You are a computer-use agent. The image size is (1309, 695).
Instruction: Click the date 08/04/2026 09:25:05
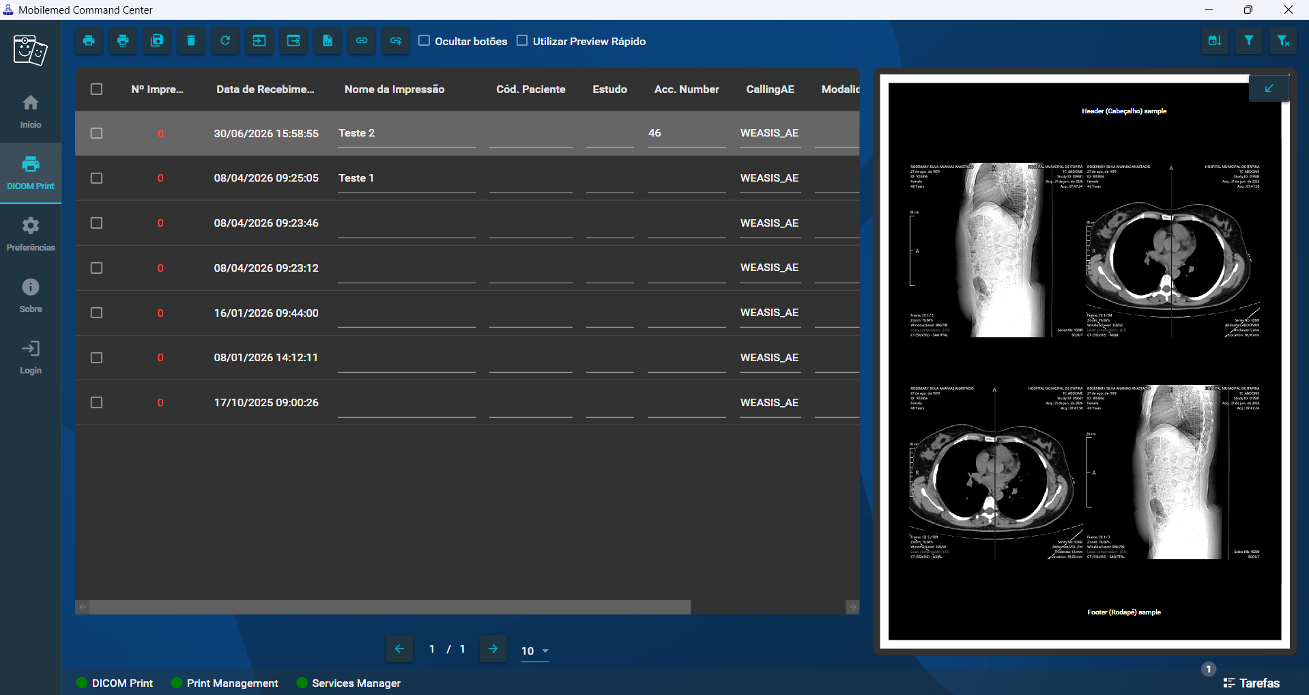[x=266, y=178]
